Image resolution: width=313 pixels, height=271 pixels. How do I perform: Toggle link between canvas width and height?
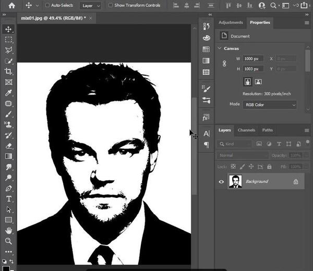click(x=224, y=64)
